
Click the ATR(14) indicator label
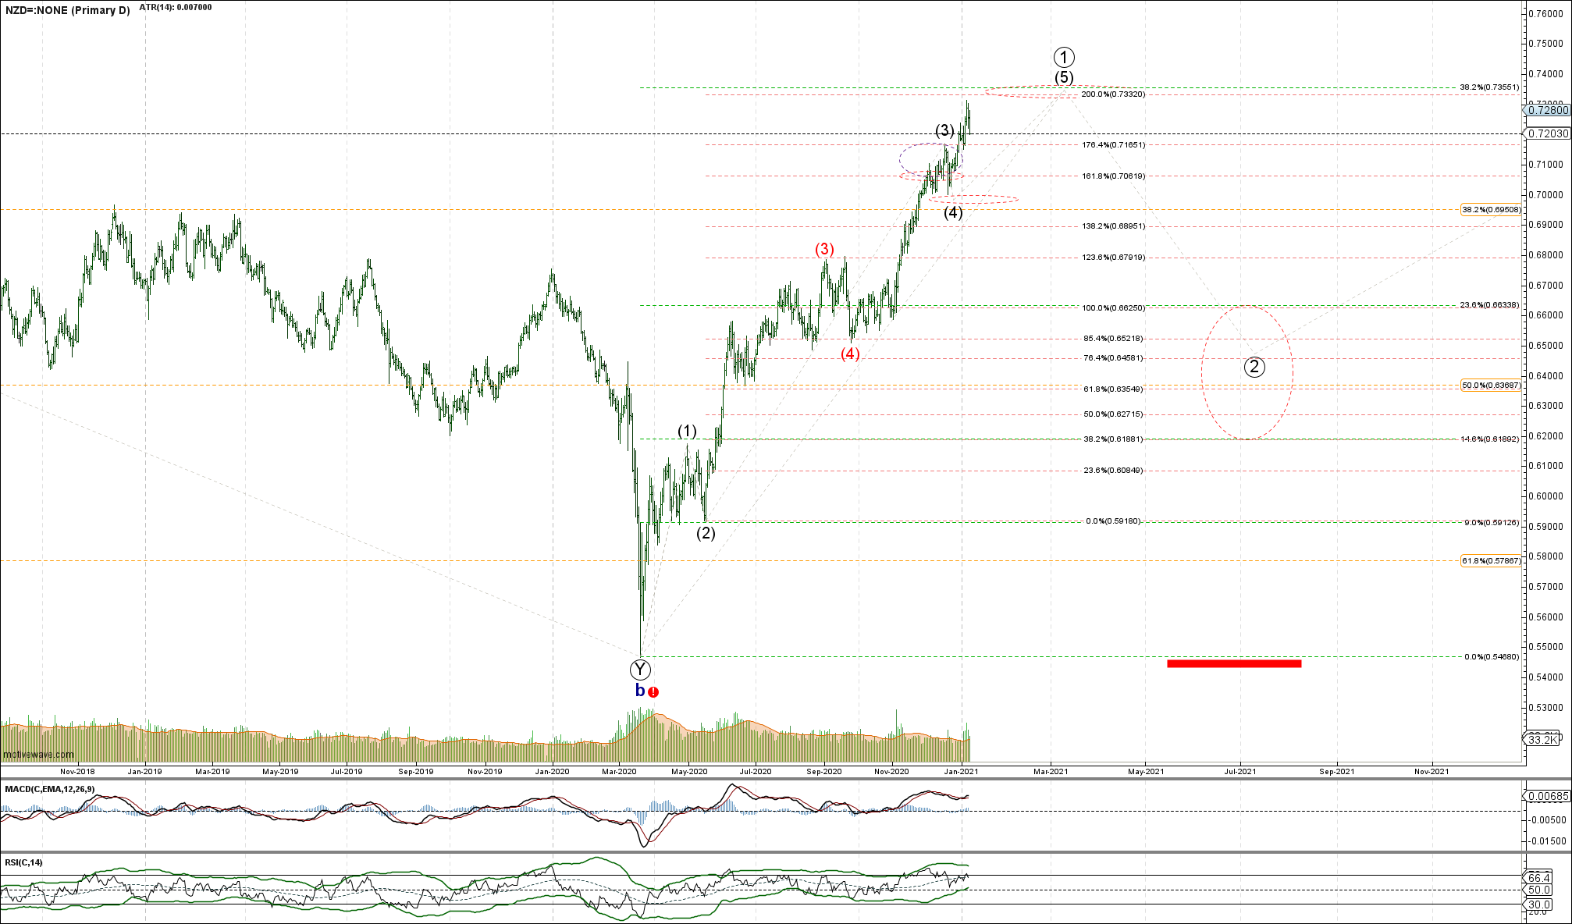click(175, 7)
